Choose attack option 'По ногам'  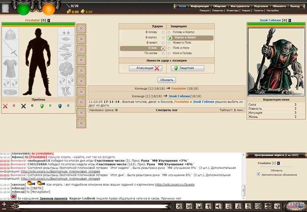(x=163, y=53)
